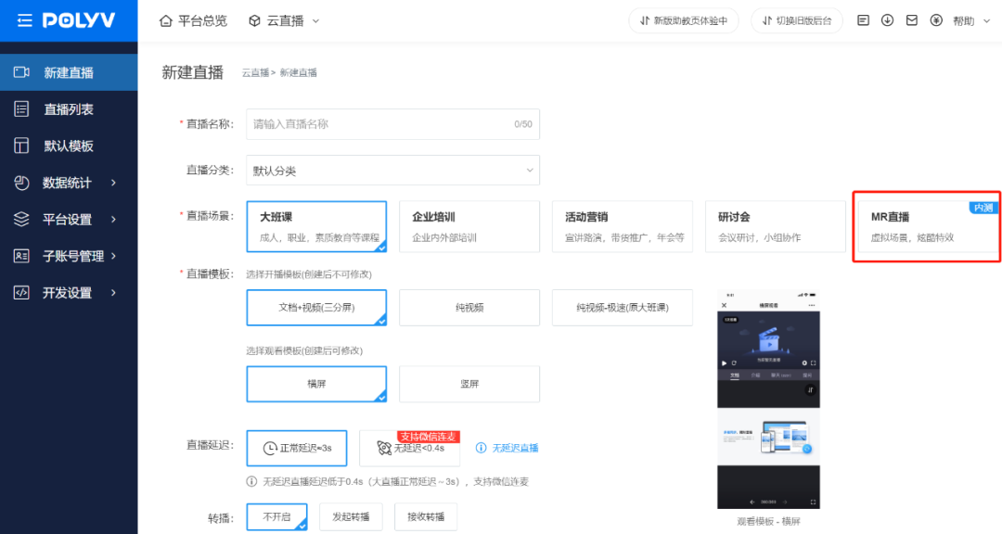Click the home icon beside 平台总览

(166, 20)
